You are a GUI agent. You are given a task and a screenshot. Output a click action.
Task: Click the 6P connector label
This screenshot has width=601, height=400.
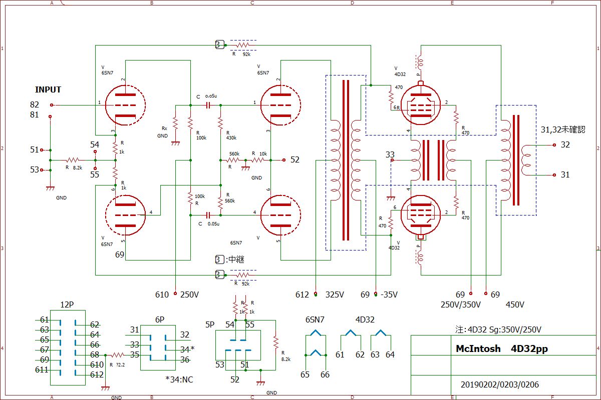click(160, 319)
